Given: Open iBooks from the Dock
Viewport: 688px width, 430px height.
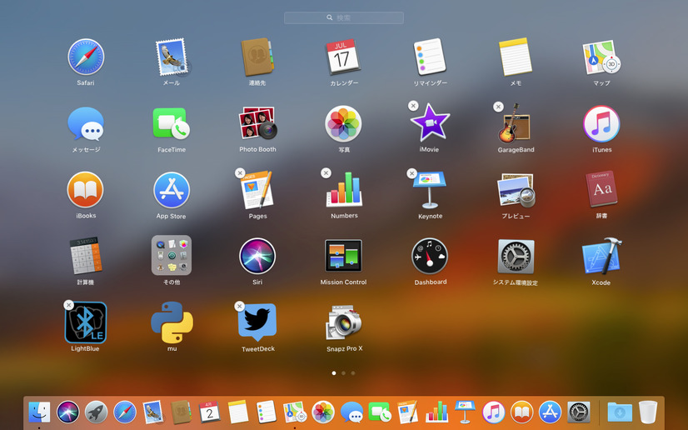Looking at the screenshot, I should coord(521,412).
